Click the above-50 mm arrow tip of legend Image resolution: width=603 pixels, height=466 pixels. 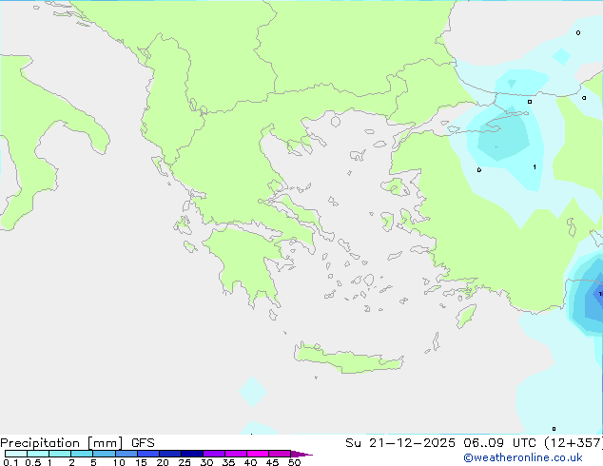click(x=301, y=454)
